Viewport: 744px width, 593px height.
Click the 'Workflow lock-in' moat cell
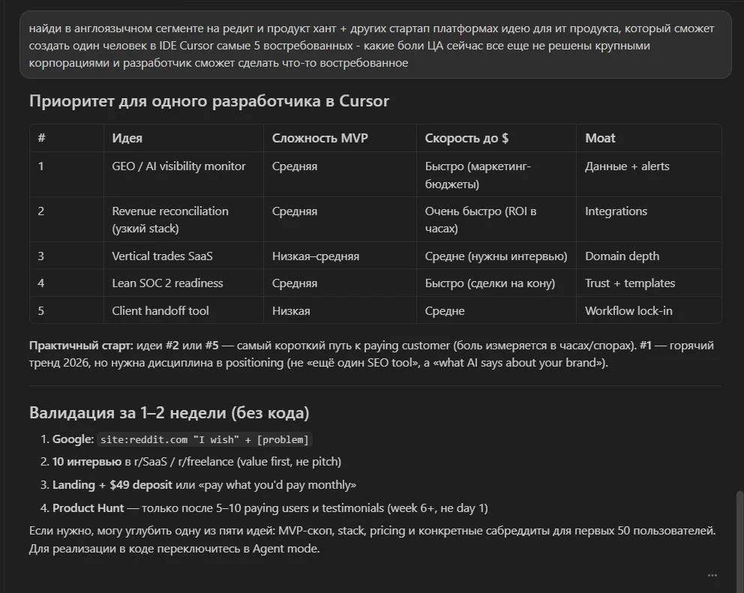pyautogui.click(x=649, y=310)
